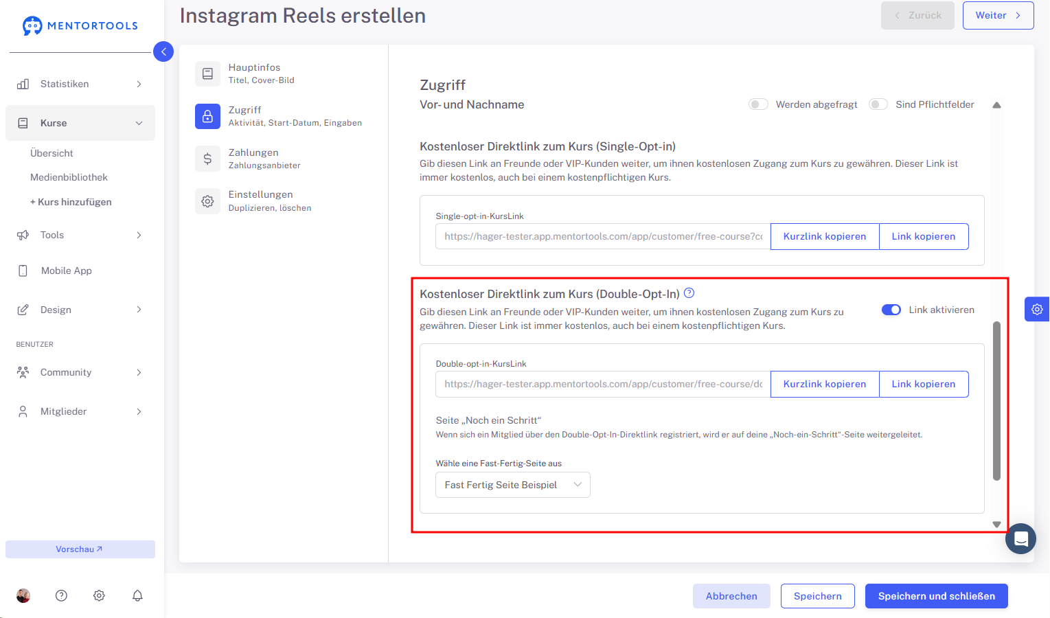Image resolution: width=1050 pixels, height=618 pixels.
Task: Click Speichern und schließen button
Action: pos(937,596)
